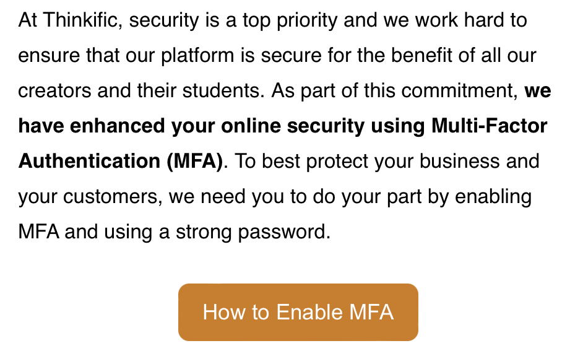
Task: Click the How to Enable MFA button
Action: pyautogui.click(x=298, y=312)
